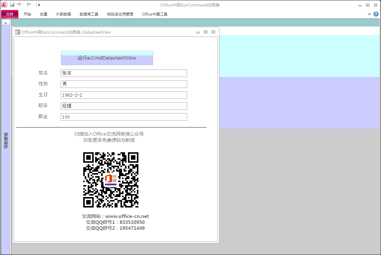Click the 生日 field showing 1982-2-2

[x=124, y=95]
